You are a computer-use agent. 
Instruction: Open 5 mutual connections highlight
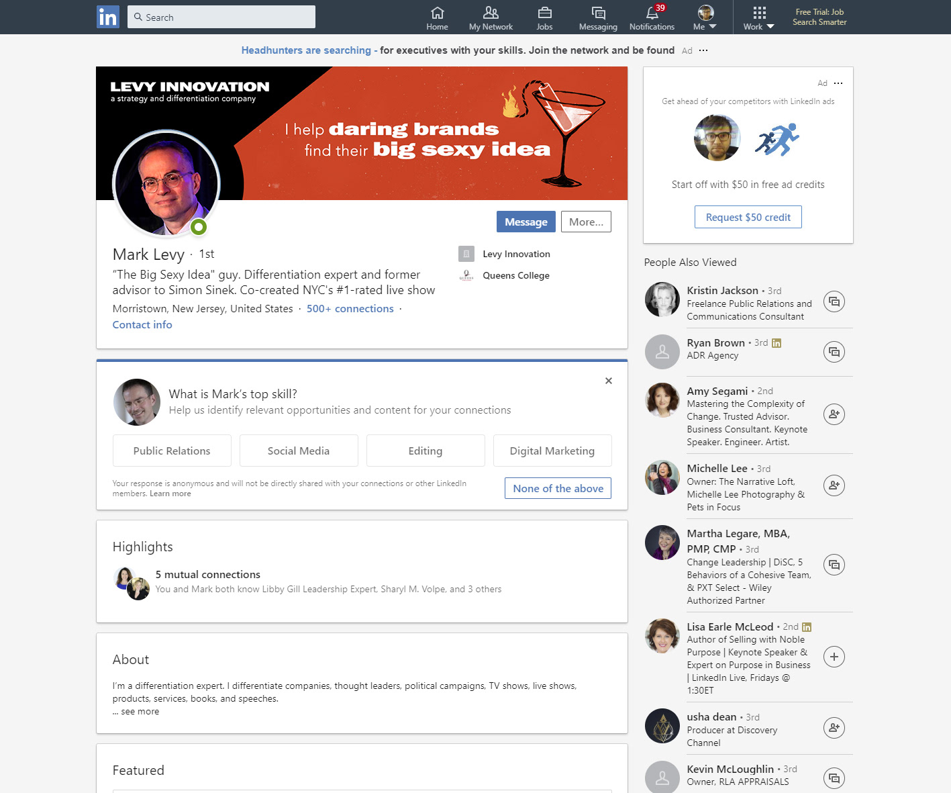pos(208,575)
